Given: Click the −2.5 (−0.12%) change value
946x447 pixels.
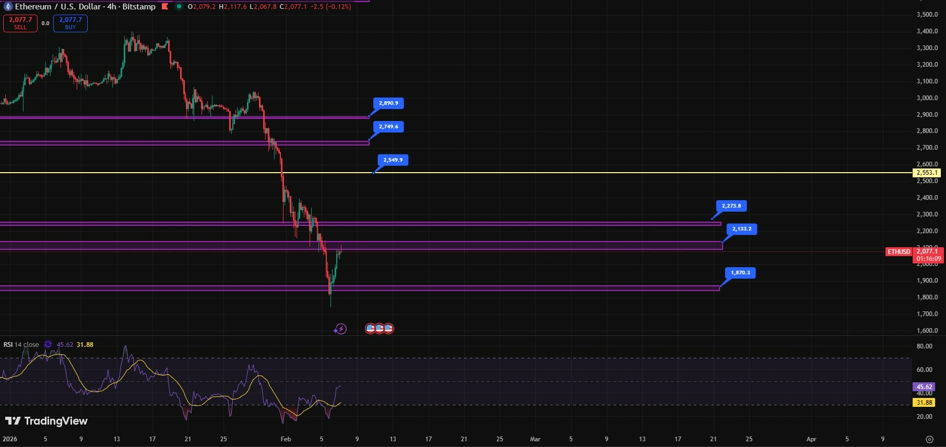Looking at the screenshot, I should click(330, 7).
